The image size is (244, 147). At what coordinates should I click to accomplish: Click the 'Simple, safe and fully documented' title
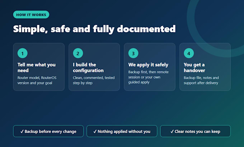coord(94,29)
